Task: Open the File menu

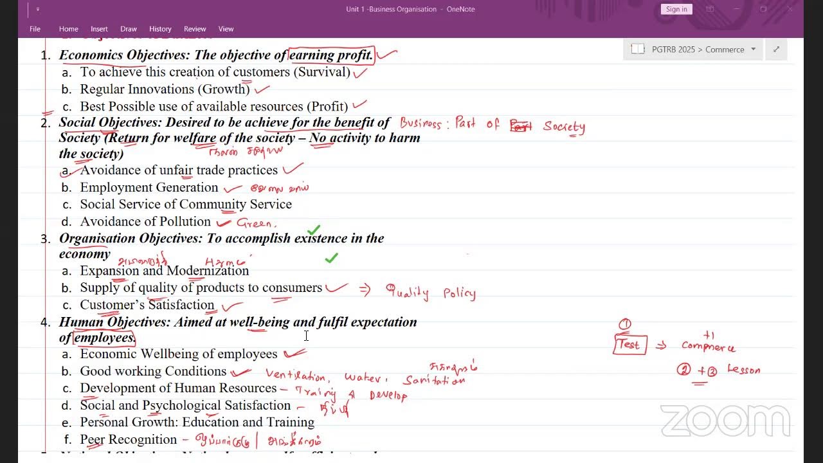Action: pos(35,29)
